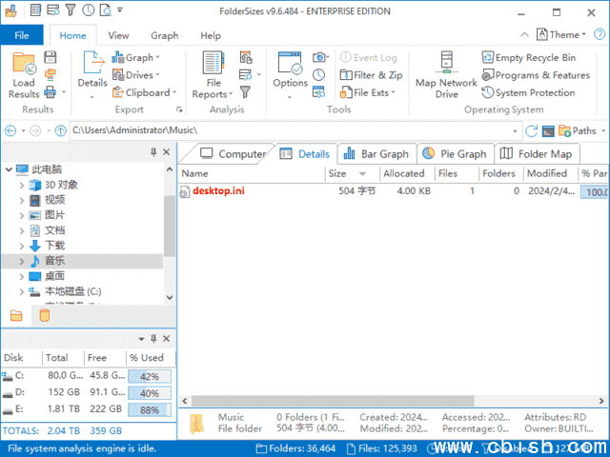The height and width of the screenshot is (457, 610).
Task: Close the disk list panel
Action: point(167,339)
